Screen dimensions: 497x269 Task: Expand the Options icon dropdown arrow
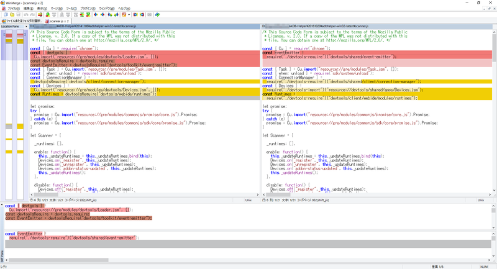tap(129, 14)
